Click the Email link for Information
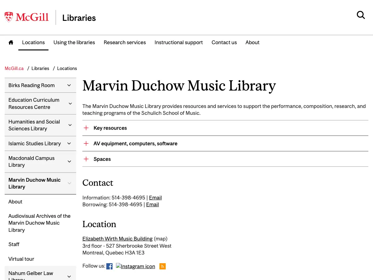This screenshot has width=373, height=280. coord(155,198)
